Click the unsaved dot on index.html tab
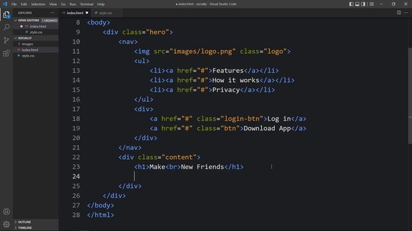Viewport: 412px width, 231px height. 87,13
